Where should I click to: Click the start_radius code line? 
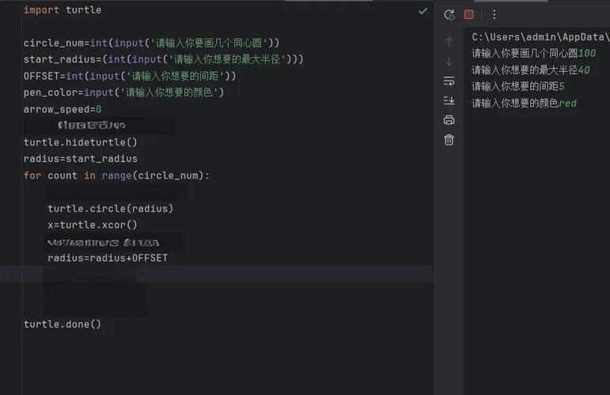[x=164, y=59]
